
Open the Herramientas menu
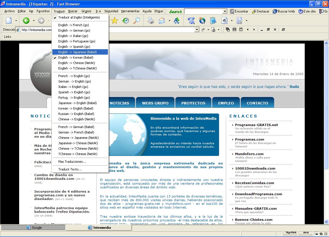coord(130,11)
